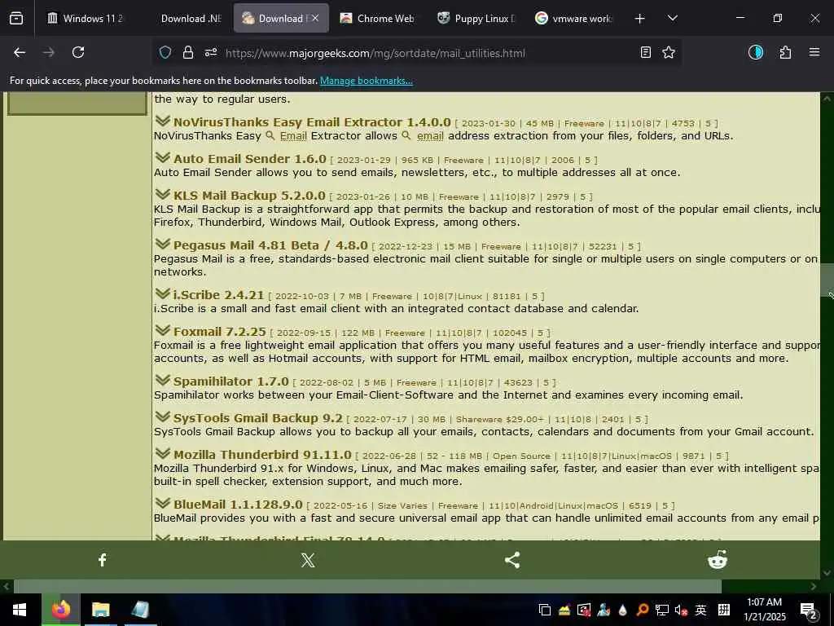Click the generic share icon
834x626 pixels.
point(512,559)
